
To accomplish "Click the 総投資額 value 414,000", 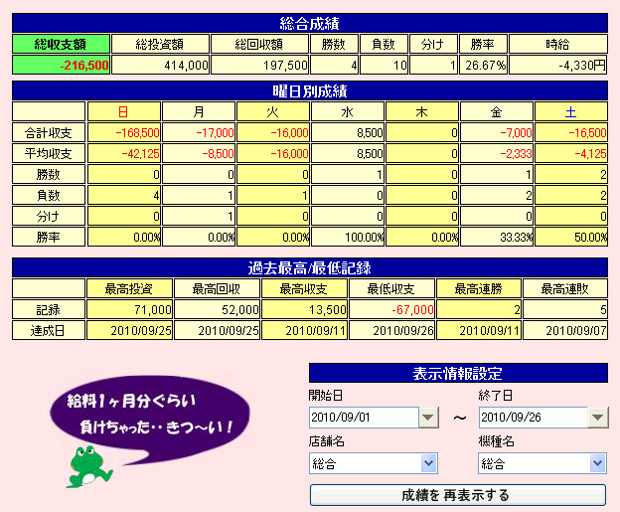I will tap(160, 65).
